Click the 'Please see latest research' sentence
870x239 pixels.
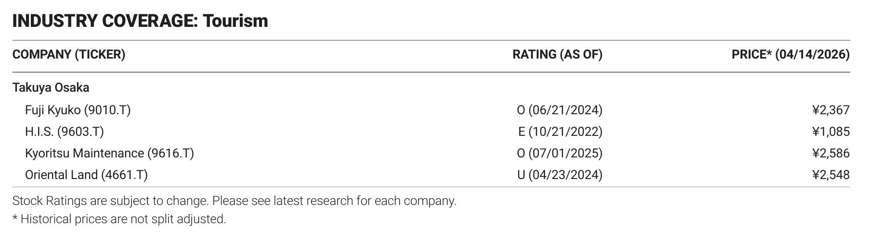pyautogui.click(x=334, y=201)
